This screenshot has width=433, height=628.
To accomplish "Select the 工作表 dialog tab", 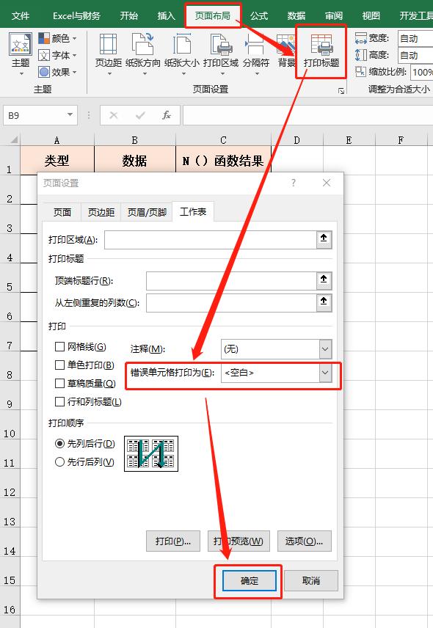I will 193,211.
